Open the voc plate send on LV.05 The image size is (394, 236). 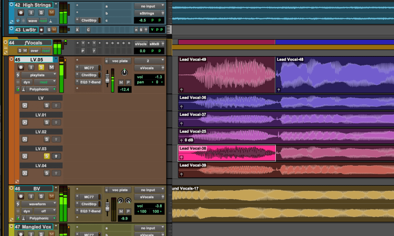coord(120,61)
